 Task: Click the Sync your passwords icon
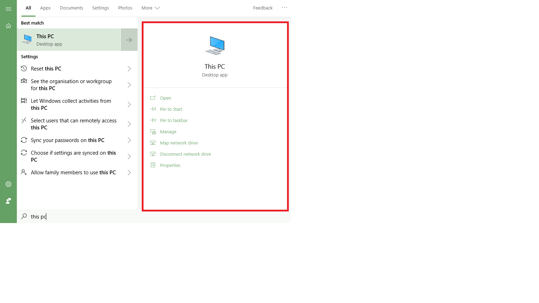point(24,140)
